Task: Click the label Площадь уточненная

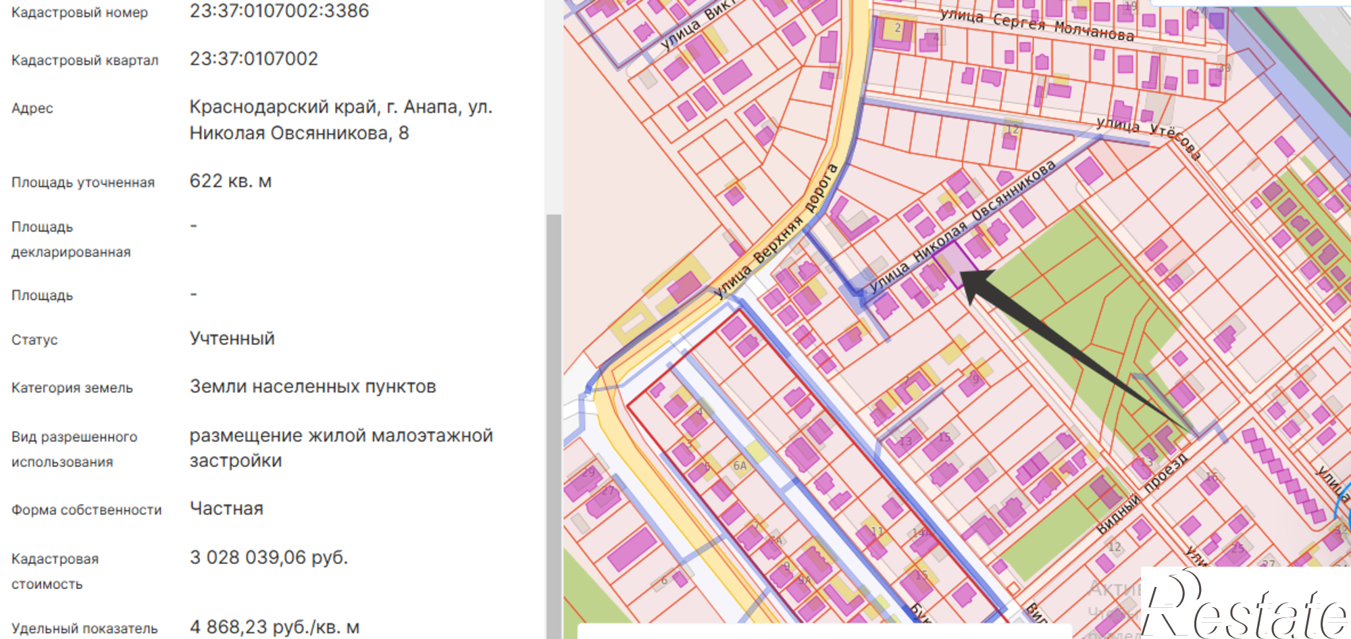Action: tap(83, 182)
